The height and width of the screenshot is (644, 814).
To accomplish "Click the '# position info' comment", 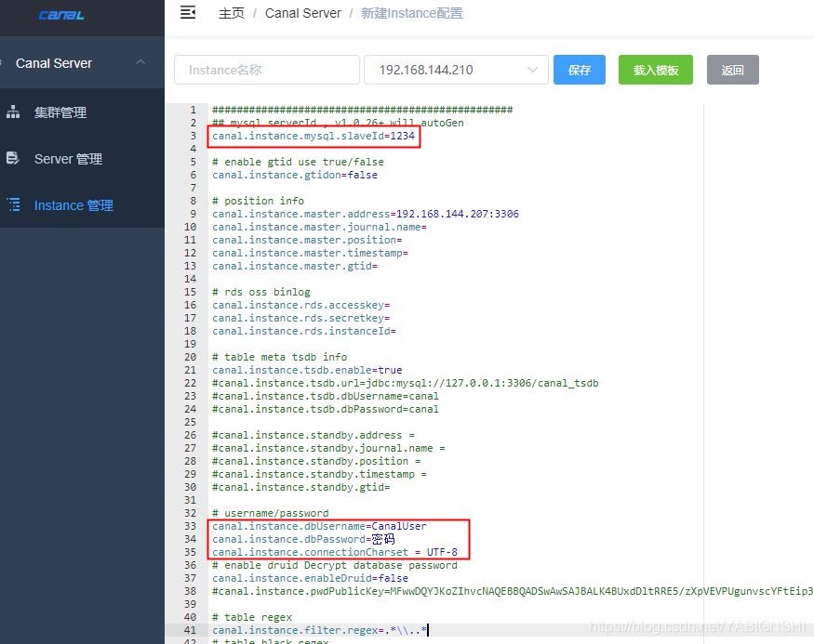I will point(258,201).
